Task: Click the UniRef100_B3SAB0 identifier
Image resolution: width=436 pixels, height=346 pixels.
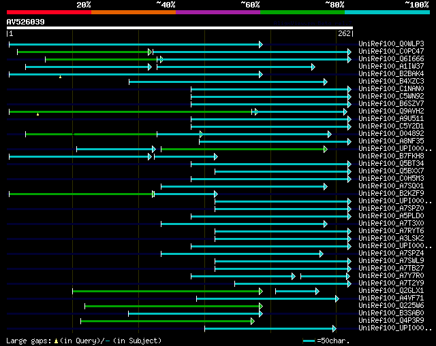Action: [391, 313]
